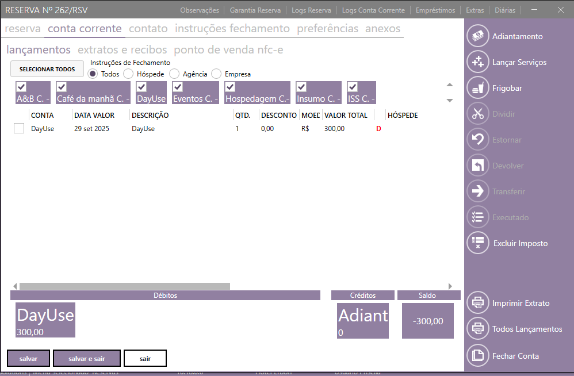Select the Agência radio option

[174, 74]
